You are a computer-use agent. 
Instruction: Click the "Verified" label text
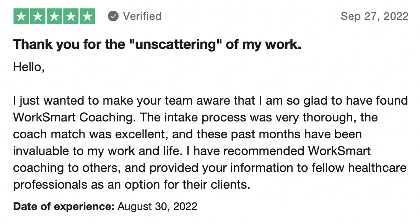(x=142, y=16)
